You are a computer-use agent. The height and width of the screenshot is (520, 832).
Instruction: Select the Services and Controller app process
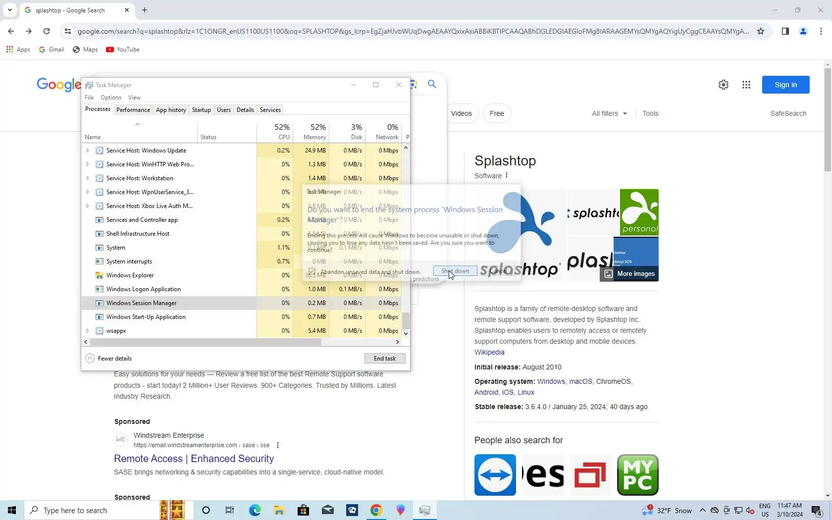pyautogui.click(x=241, y=219)
